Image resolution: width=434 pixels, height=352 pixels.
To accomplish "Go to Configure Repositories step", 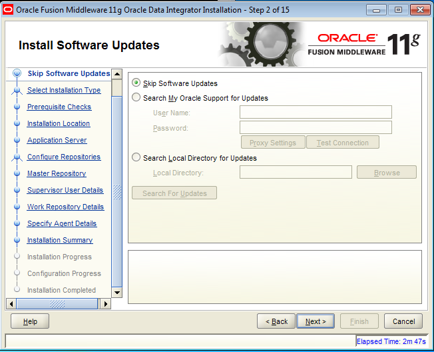I will pyautogui.click(x=64, y=157).
